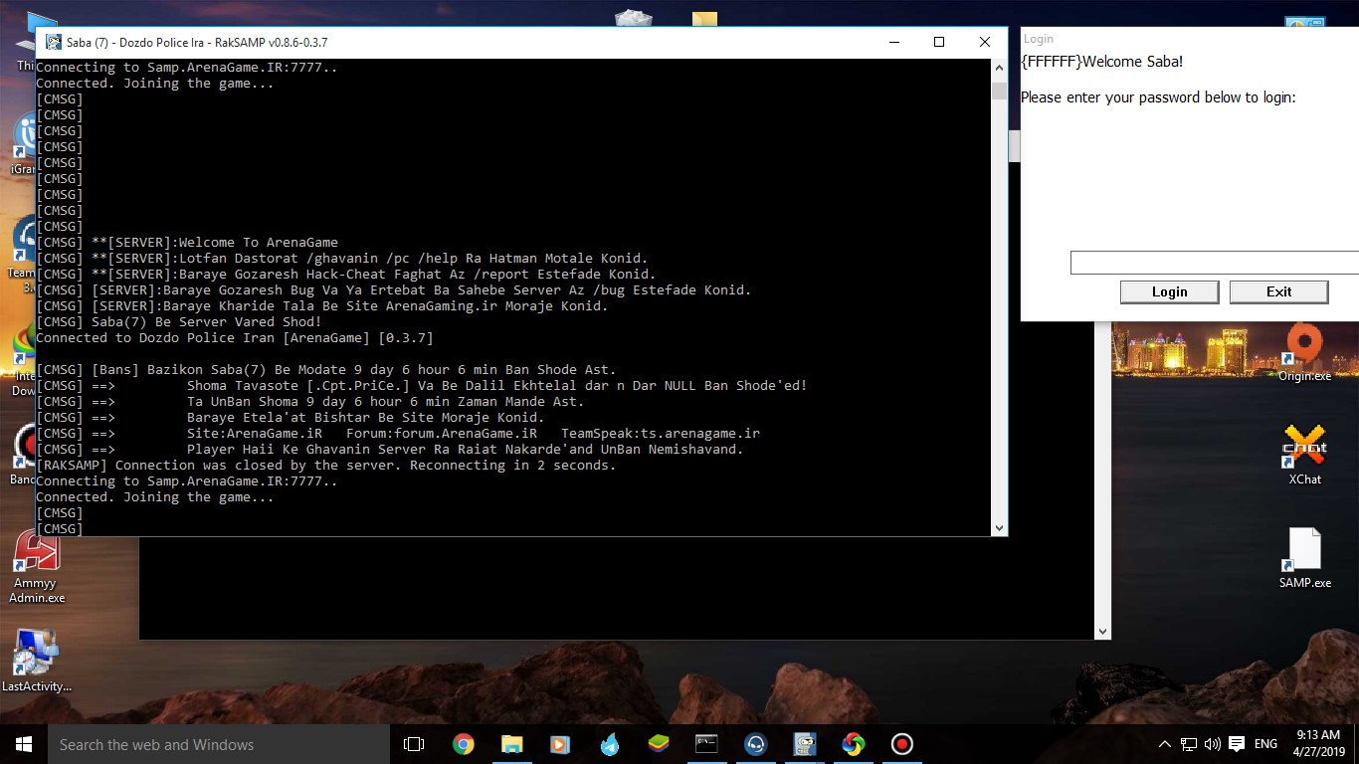Open the SAMP.exe desktop shortcut

1304,558
